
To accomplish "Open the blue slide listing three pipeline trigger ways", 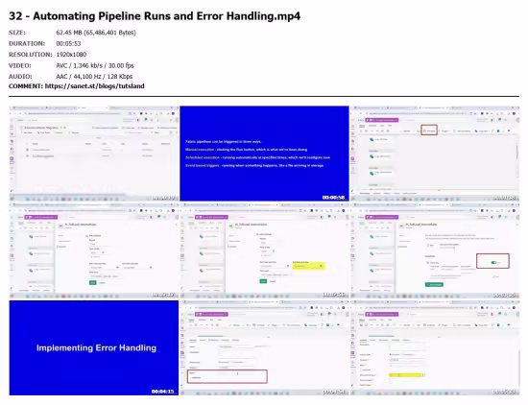I will [x=264, y=154].
